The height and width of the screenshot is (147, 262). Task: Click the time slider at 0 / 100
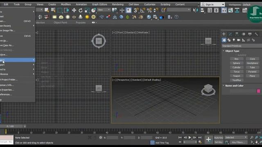coord(12,126)
